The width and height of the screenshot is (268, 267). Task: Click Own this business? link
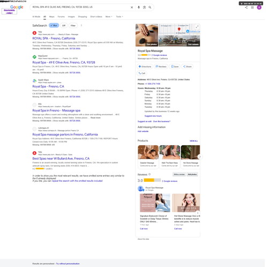[x=162, y=122]
